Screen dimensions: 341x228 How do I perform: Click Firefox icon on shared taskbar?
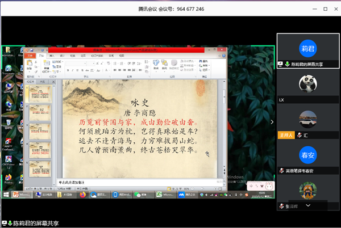tap(82, 195)
